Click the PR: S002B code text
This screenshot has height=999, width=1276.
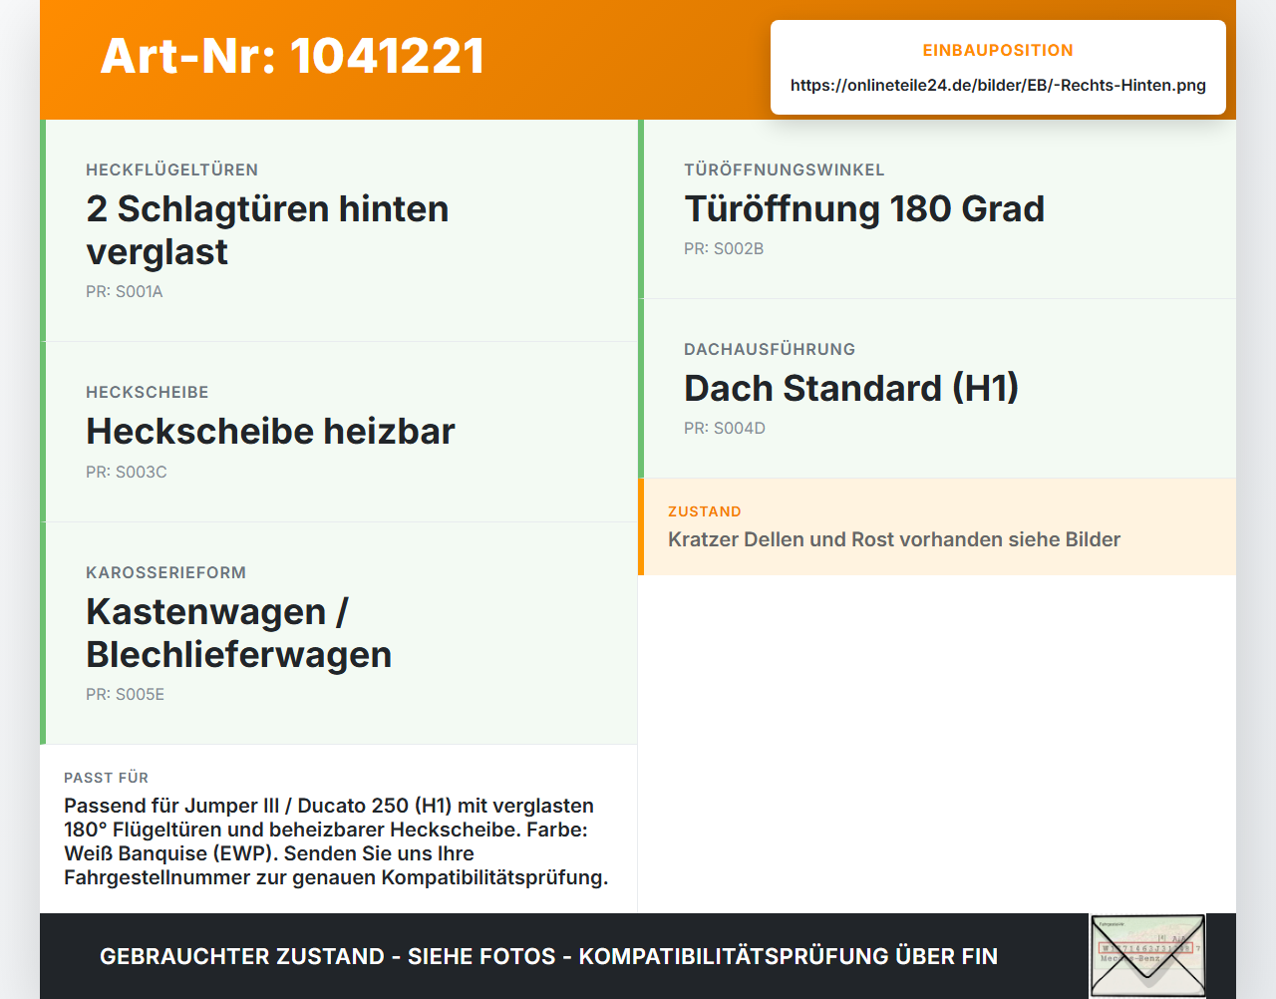point(724,249)
